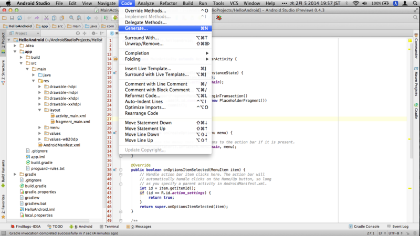This screenshot has height=236, width=420.
Task: Click the lock icon in status bar
Action: 408,233
